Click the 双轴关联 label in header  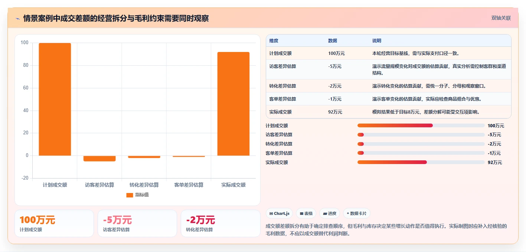click(501, 18)
